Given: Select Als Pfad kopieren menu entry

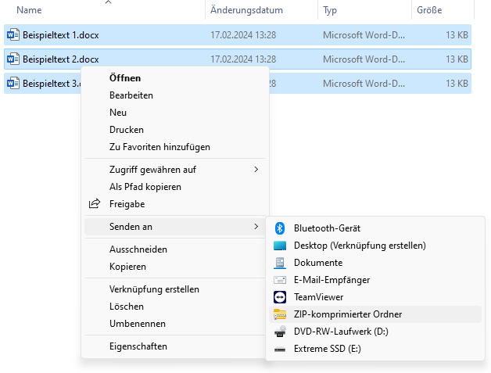Looking at the screenshot, I should click(x=145, y=187).
